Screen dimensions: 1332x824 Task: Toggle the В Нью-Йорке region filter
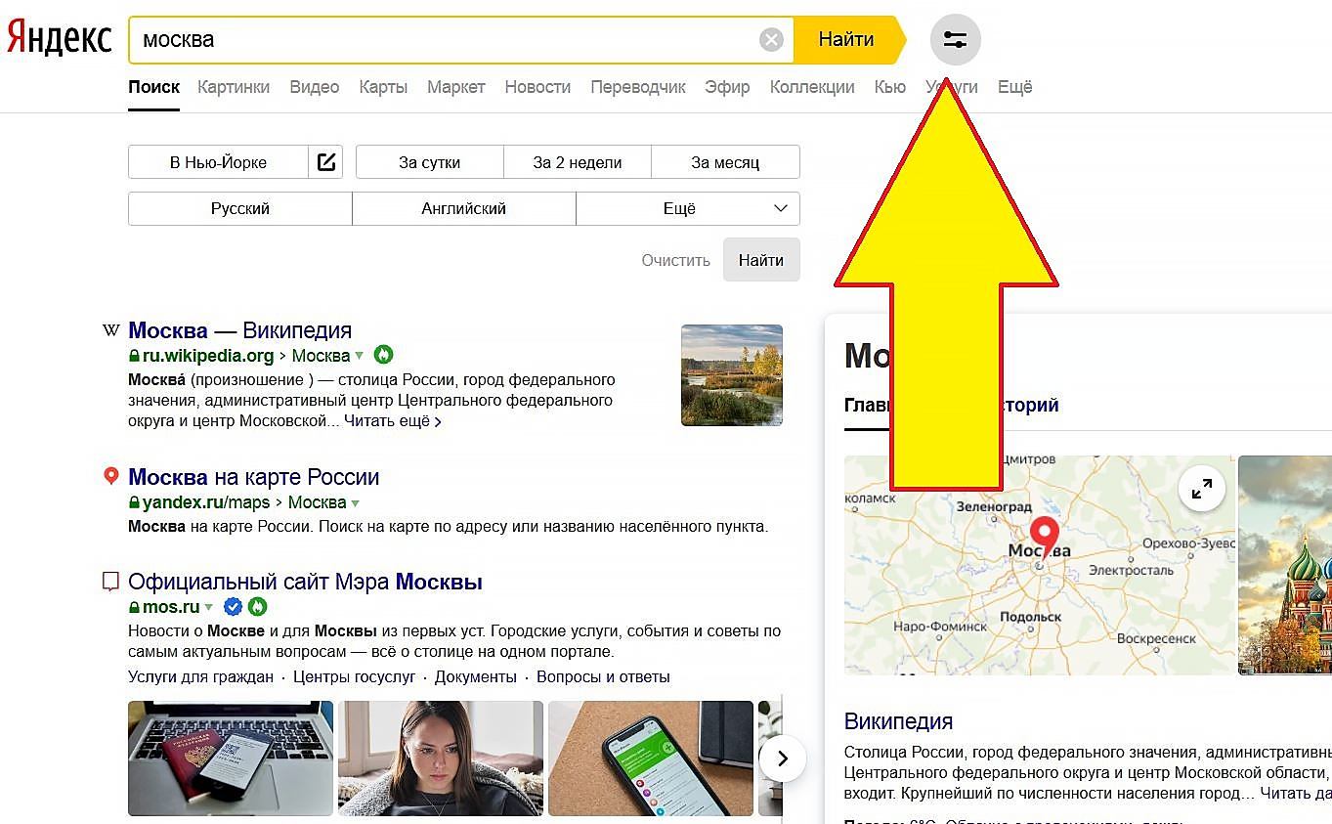coord(218,162)
